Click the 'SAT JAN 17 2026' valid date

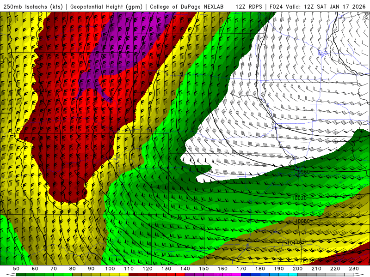click(x=341, y=6)
